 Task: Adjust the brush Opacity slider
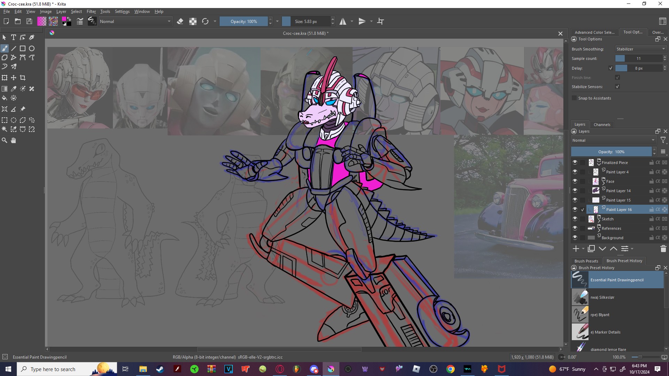pos(244,22)
